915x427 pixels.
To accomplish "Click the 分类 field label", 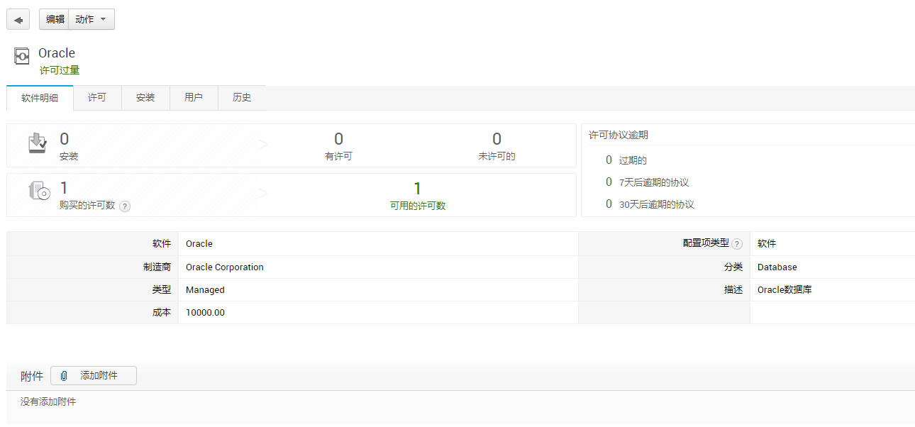I will click(x=733, y=267).
